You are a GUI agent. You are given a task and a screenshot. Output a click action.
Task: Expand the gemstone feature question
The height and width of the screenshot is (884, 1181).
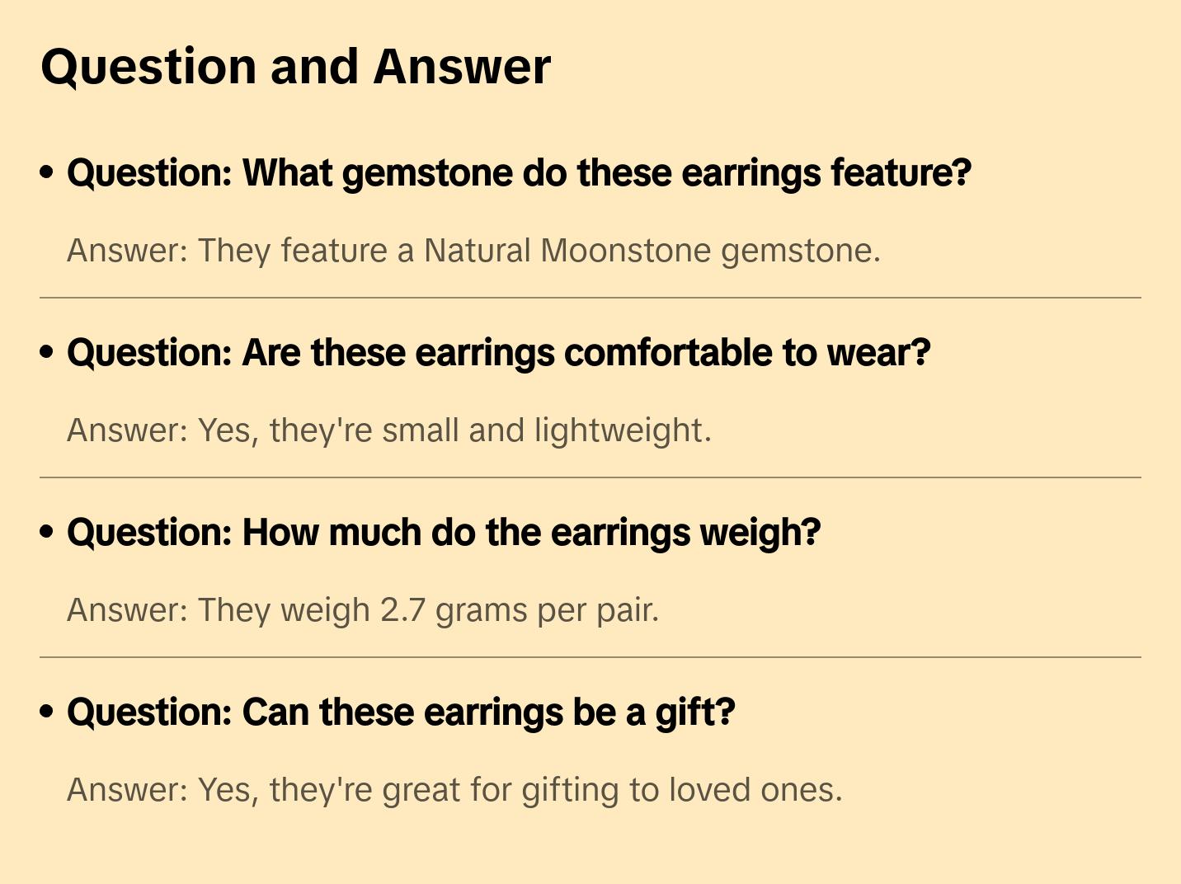pos(519,173)
